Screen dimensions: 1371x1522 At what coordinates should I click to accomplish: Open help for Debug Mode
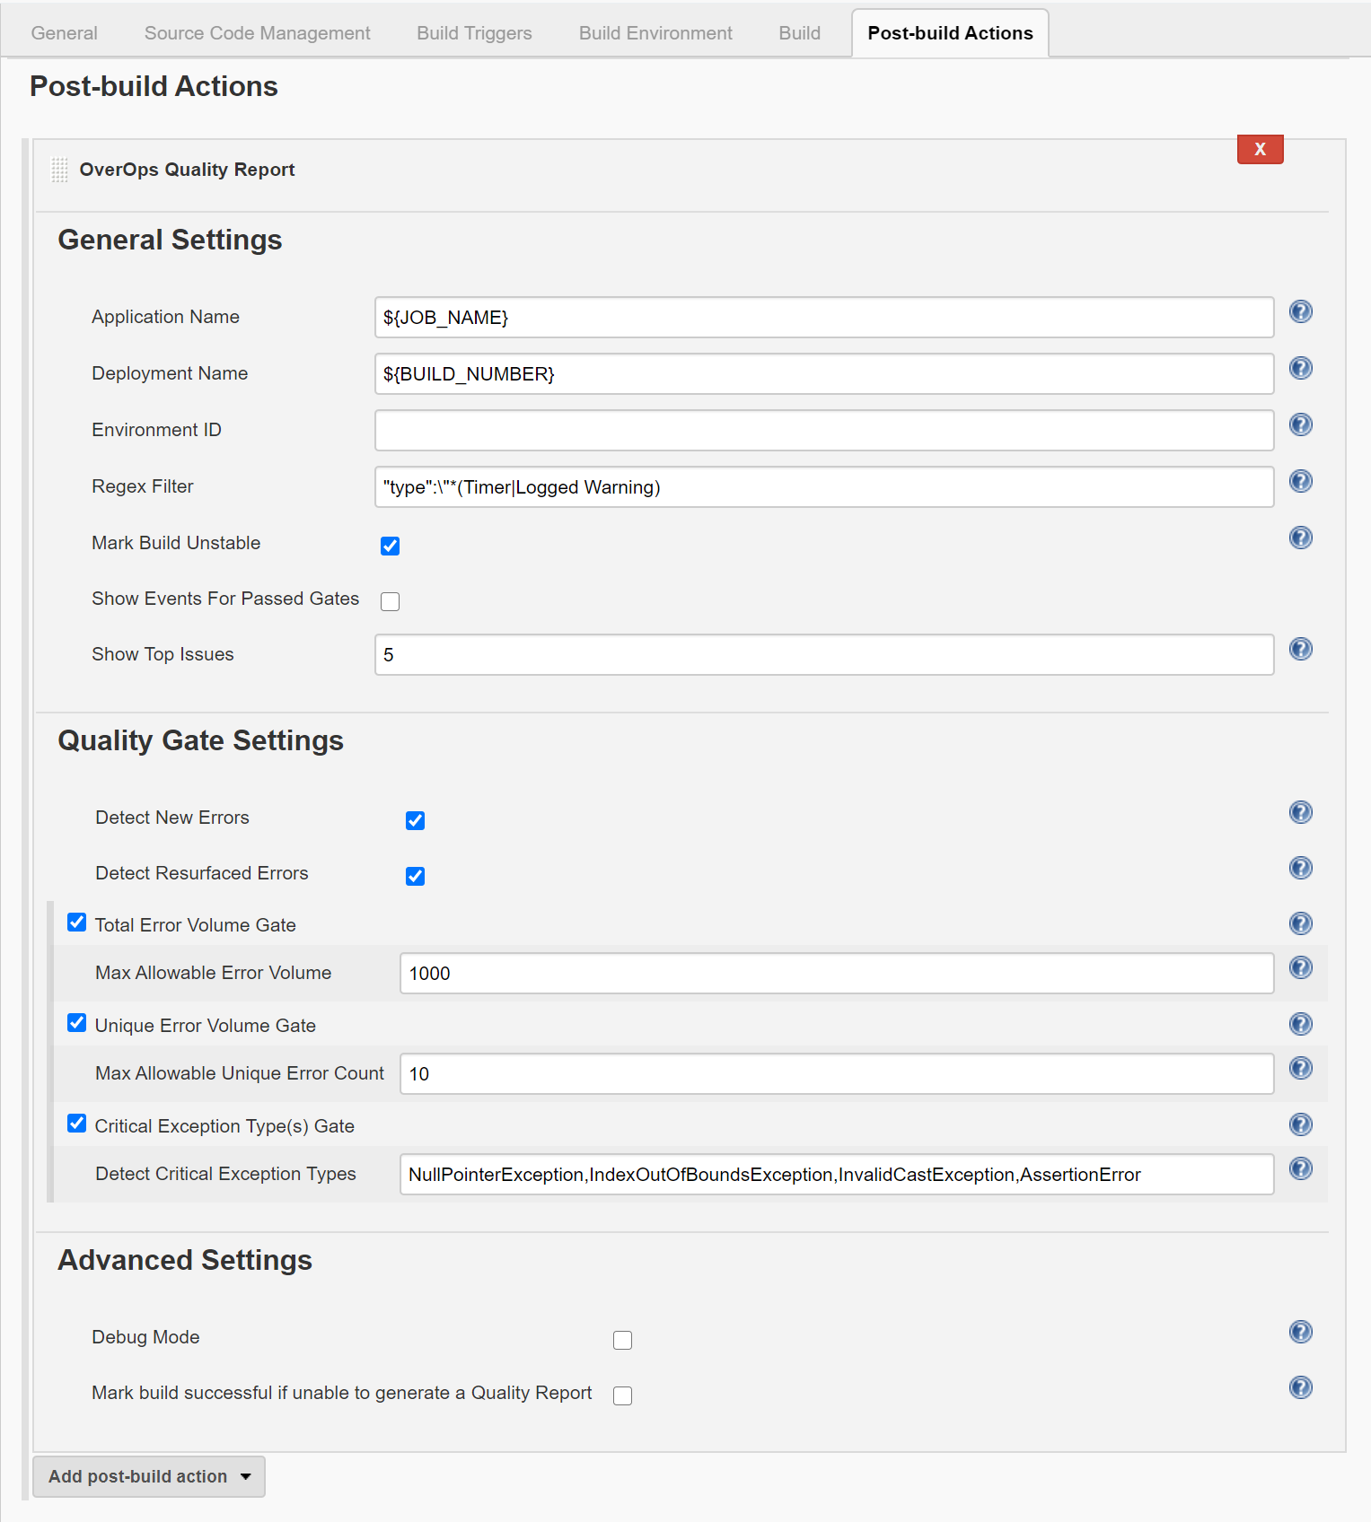point(1300,1332)
